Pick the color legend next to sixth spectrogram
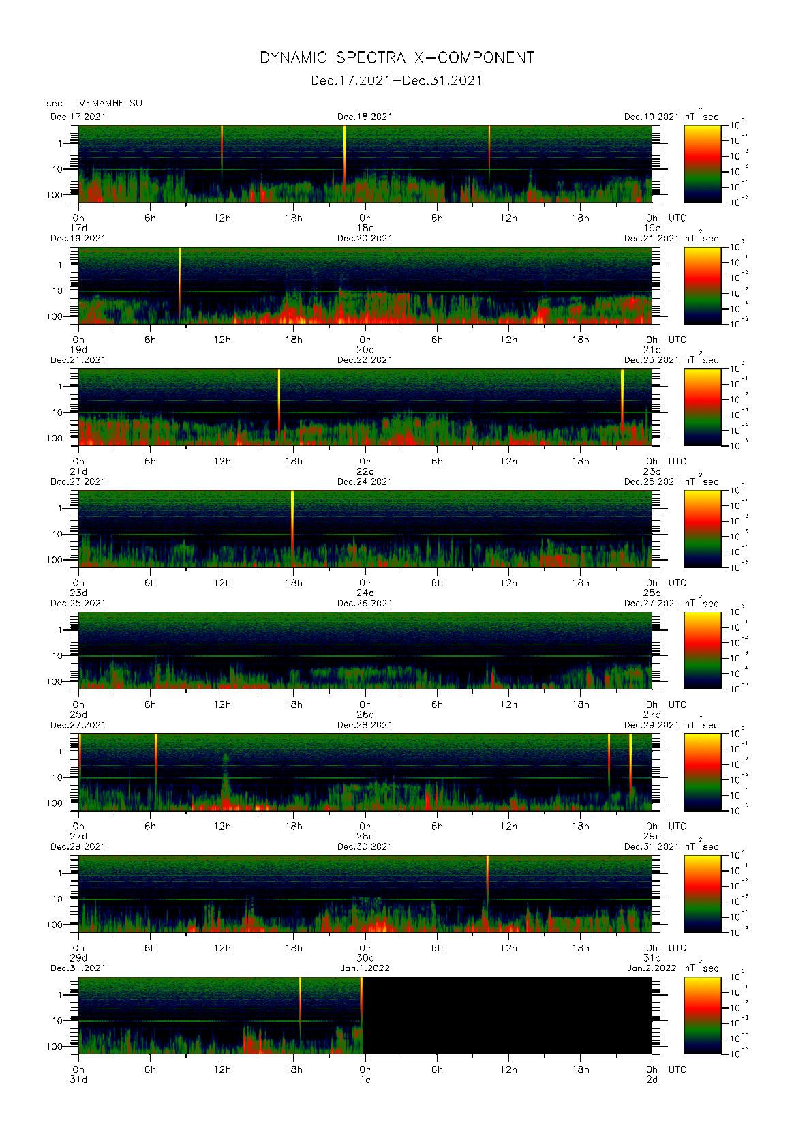This screenshot has height=1145, width=794. pos(702,772)
